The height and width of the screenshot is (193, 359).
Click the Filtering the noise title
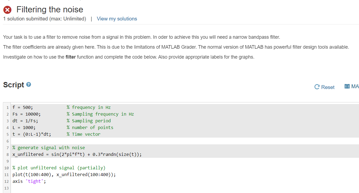click(x=49, y=9)
